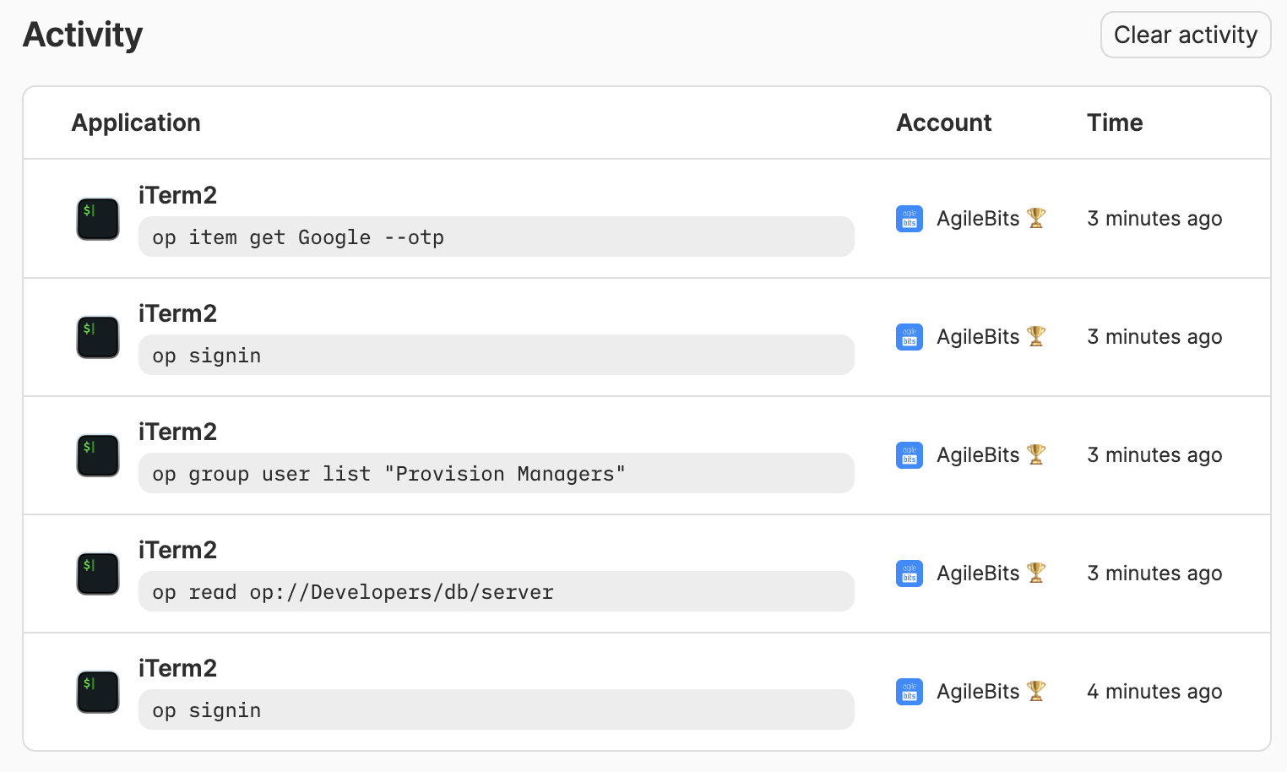Click the iTerm2 icon next to 'op signin' second row
1287x772 pixels.
97,337
